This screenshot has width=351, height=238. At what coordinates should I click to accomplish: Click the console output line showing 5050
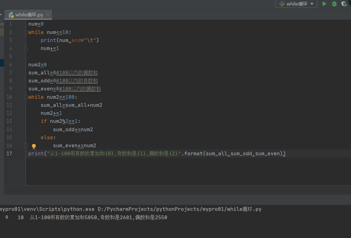point(98,218)
